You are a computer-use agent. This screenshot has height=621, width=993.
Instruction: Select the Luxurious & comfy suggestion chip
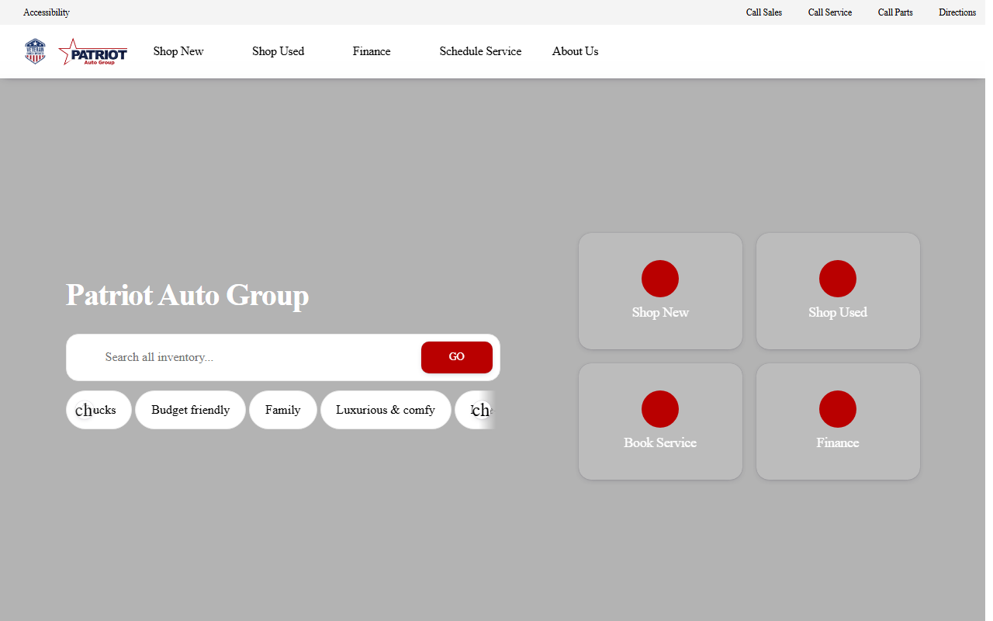pos(386,410)
